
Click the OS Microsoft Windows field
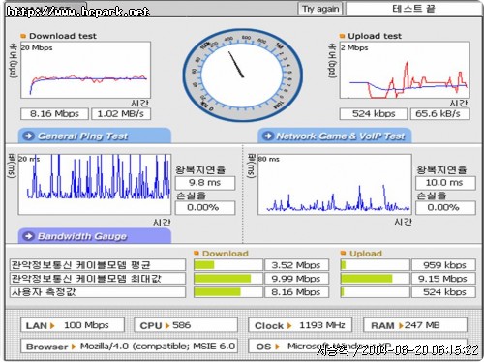[358, 347]
